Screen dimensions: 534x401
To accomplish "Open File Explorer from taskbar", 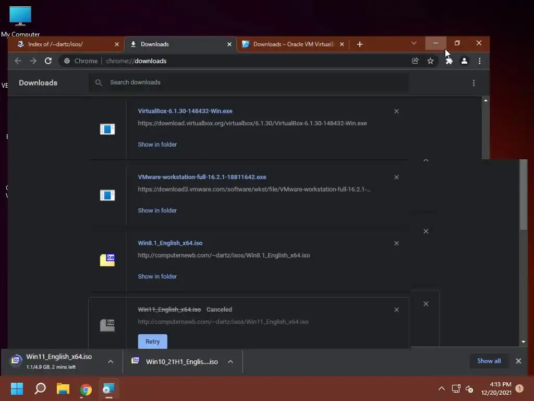I will click(63, 388).
